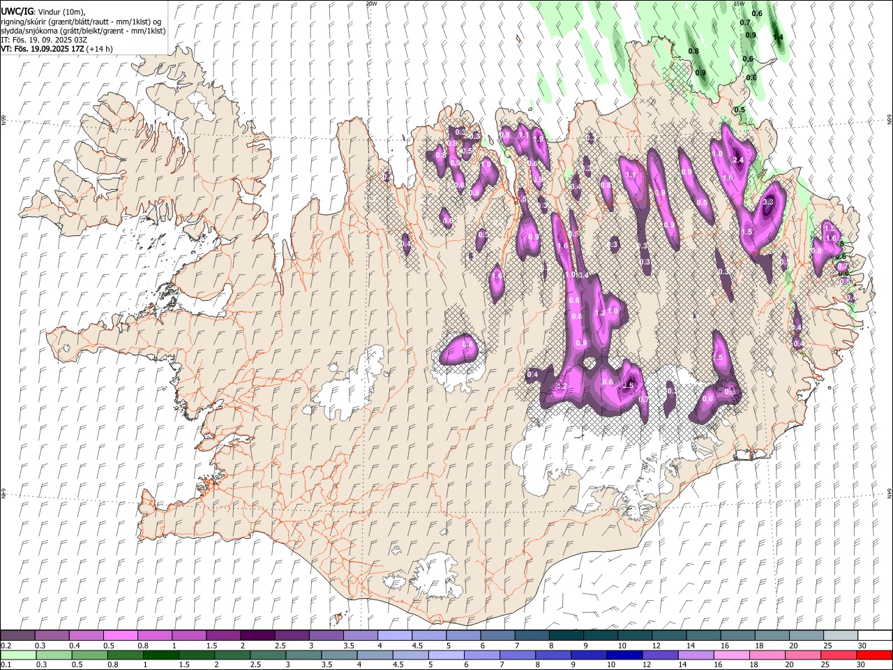Pick the light green rain swatch between 0.1 and 0.3
893x670 pixels.
pyautogui.click(x=18, y=655)
